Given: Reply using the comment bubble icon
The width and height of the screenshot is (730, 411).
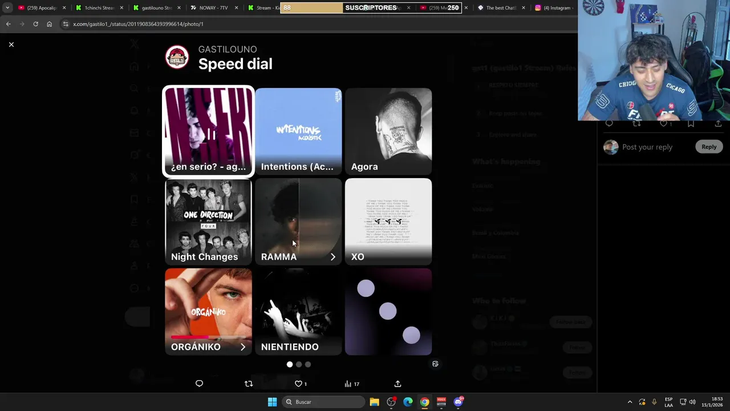Looking at the screenshot, I should [x=199, y=384].
